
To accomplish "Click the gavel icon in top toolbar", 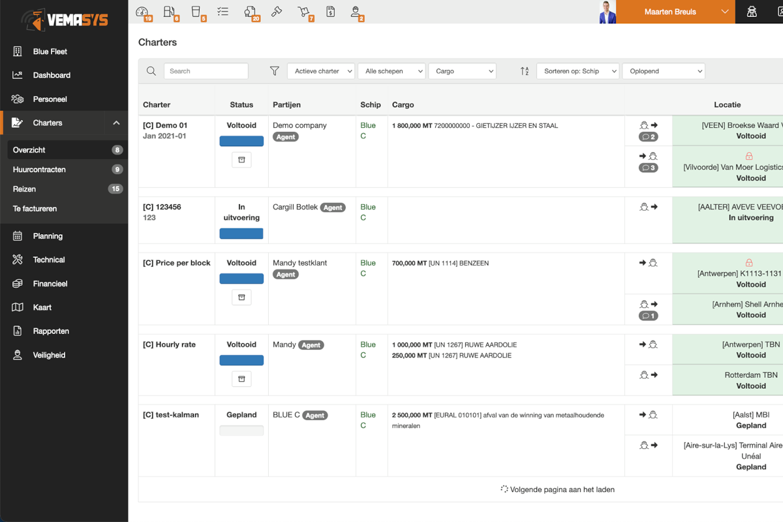I will [277, 11].
